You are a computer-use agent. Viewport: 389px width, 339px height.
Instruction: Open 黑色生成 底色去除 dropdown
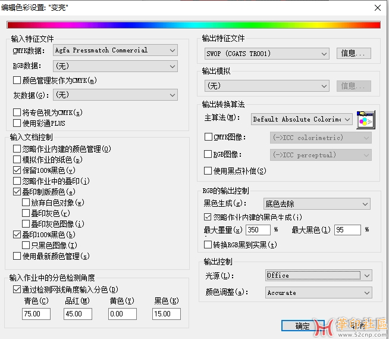pos(317,204)
